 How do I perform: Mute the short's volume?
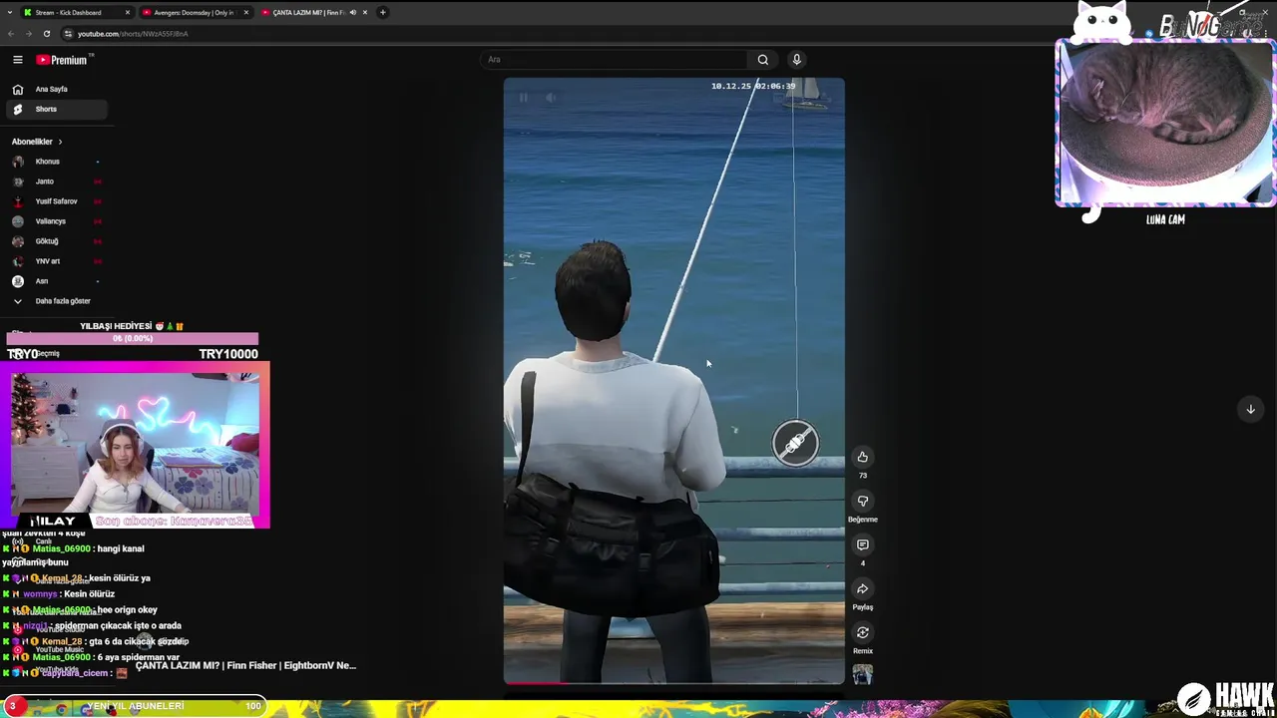coord(551,98)
